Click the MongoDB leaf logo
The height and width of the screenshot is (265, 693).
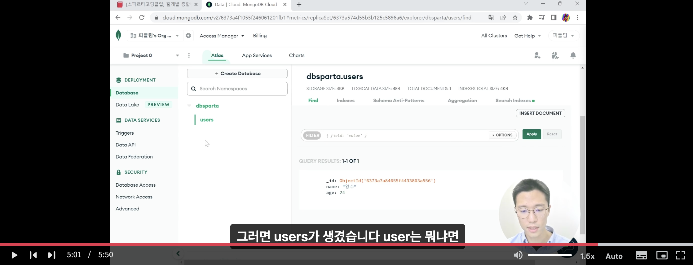tap(118, 35)
